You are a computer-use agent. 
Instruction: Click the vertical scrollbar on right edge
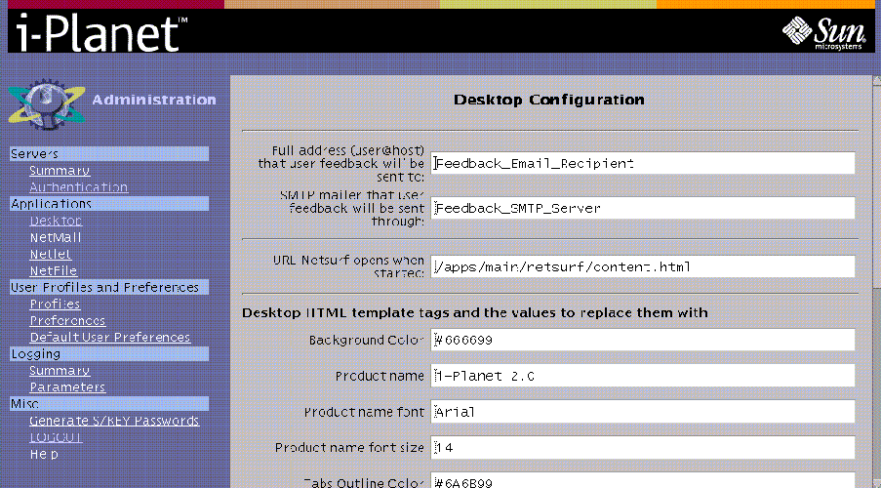click(876, 281)
